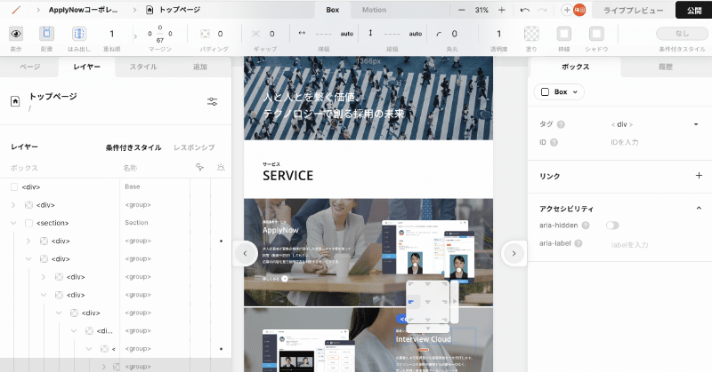Click the ApplyNowコーポレ... breadcrumb

tap(83, 10)
